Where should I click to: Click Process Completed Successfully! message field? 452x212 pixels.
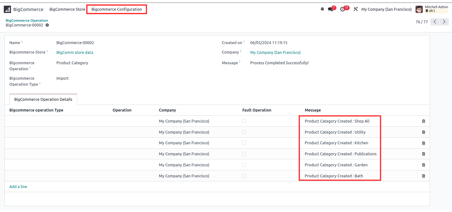(280, 63)
